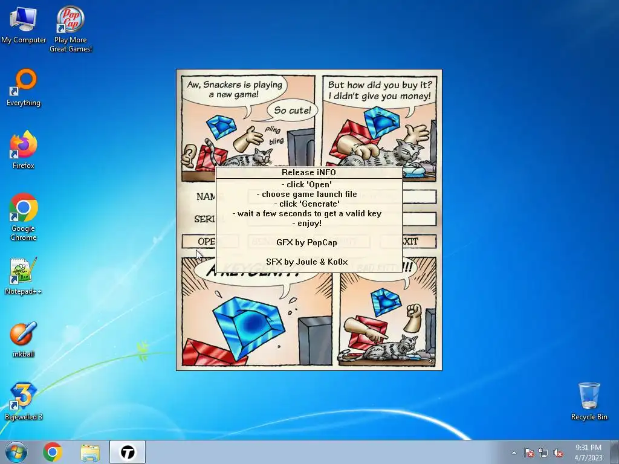Click the network tray icon
This screenshot has height=464, width=619.
point(543,453)
